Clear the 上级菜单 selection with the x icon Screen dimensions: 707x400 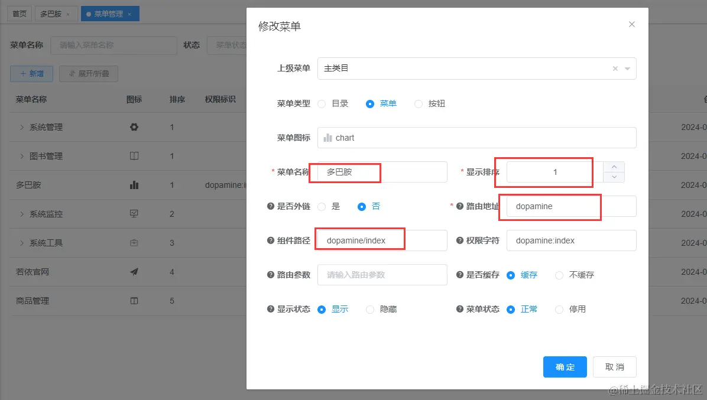[x=615, y=69]
